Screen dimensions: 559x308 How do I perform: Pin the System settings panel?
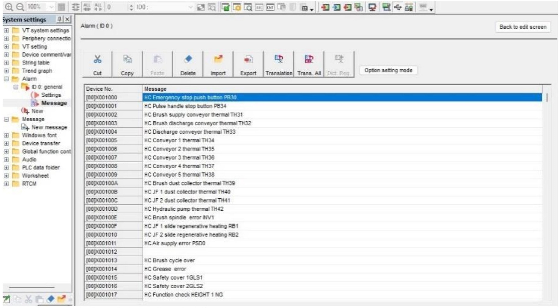coord(60,19)
